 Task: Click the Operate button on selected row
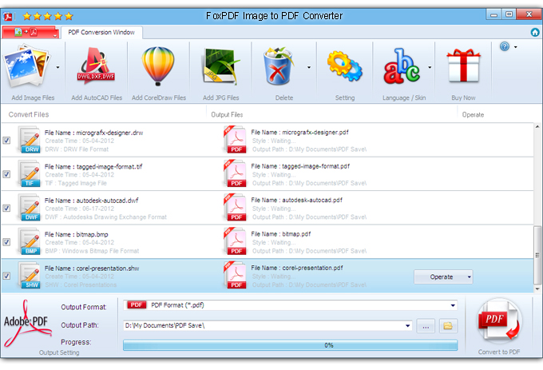(442, 277)
